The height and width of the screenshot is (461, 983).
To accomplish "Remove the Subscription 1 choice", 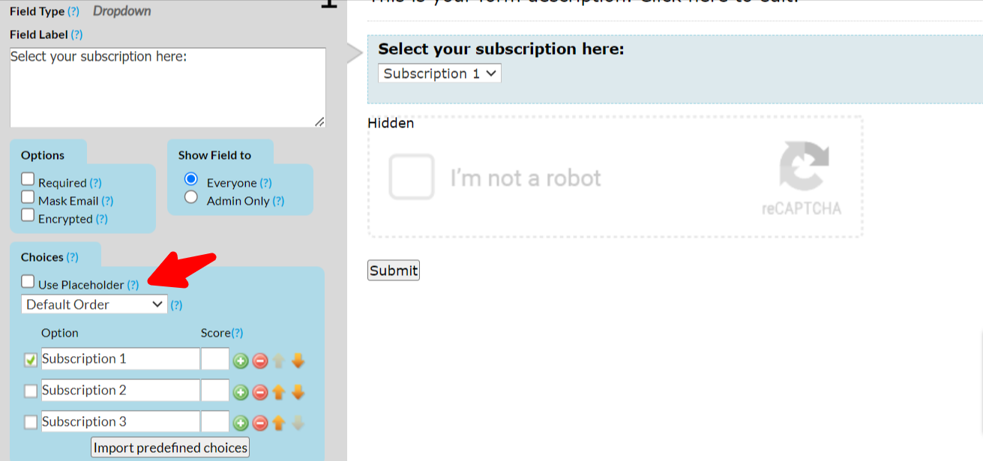I will click(x=260, y=361).
